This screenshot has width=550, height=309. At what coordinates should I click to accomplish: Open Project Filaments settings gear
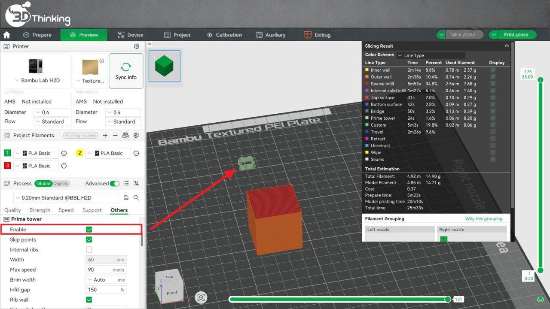(136, 136)
